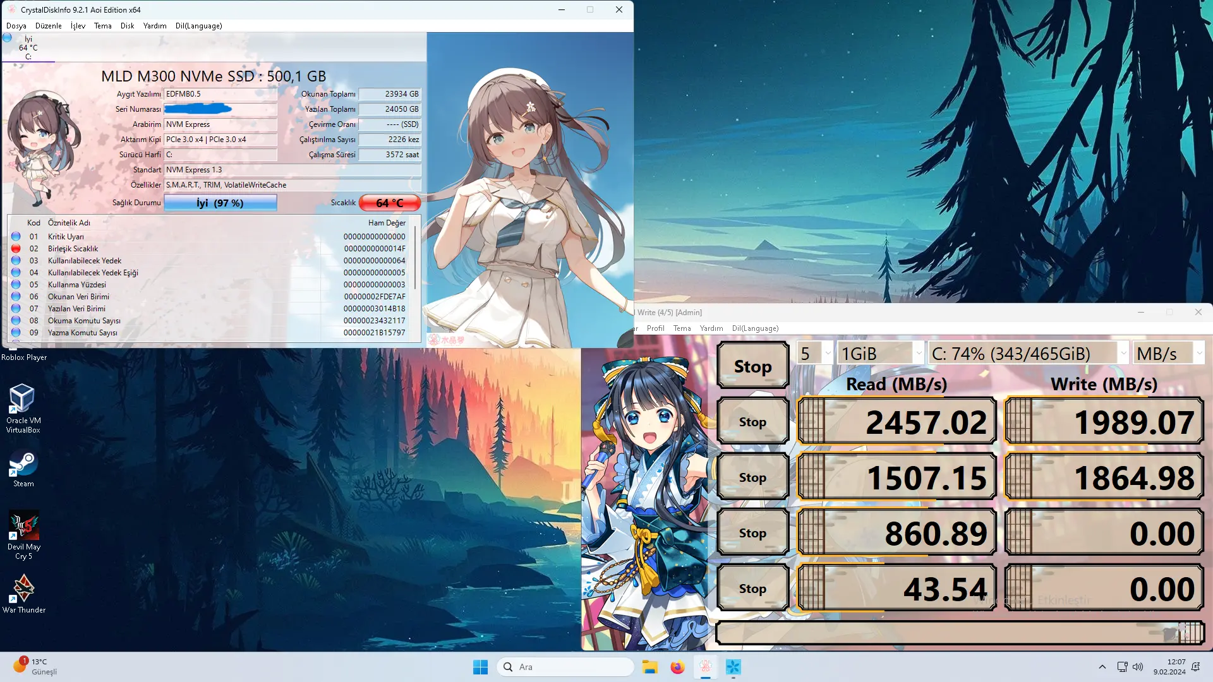Screen dimensions: 1213x682
Task: Click the red status circle for Birleşik Sıcaklık
Action: (16, 248)
